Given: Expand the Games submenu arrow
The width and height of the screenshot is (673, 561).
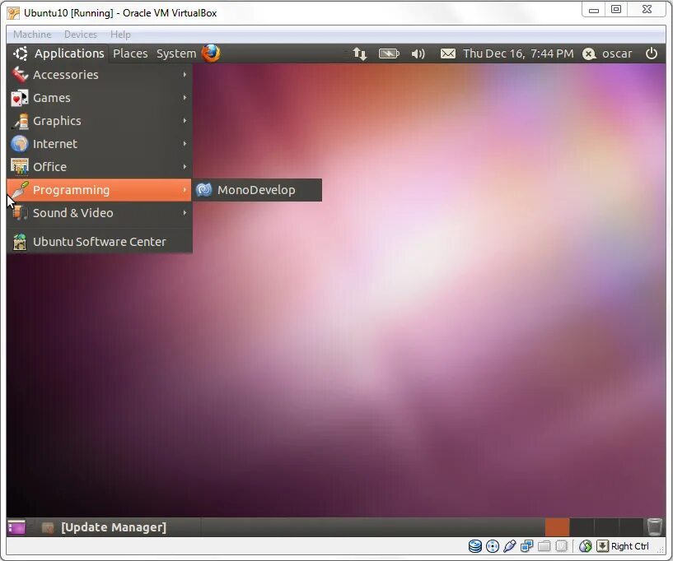Looking at the screenshot, I should tap(185, 98).
